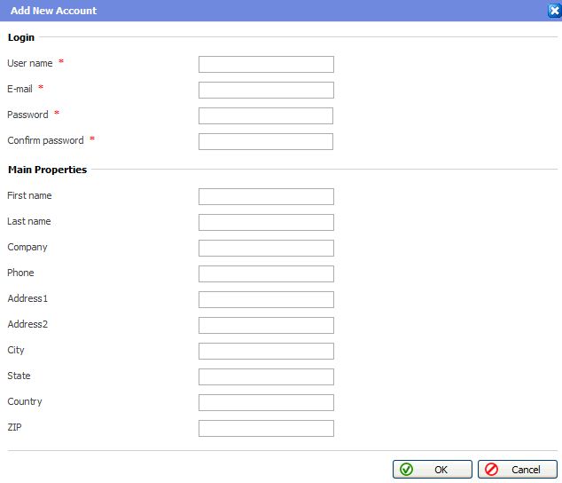The image size is (562, 483).
Task: Click the Last name text box
Action: pyautogui.click(x=266, y=222)
